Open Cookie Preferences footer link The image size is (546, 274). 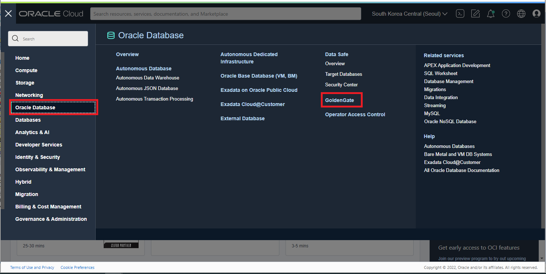[77, 267]
